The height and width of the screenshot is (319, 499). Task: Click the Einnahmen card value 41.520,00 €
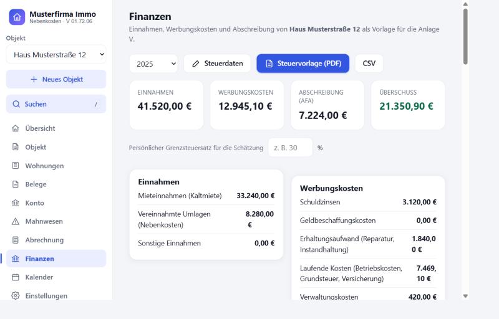coord(165,106)
